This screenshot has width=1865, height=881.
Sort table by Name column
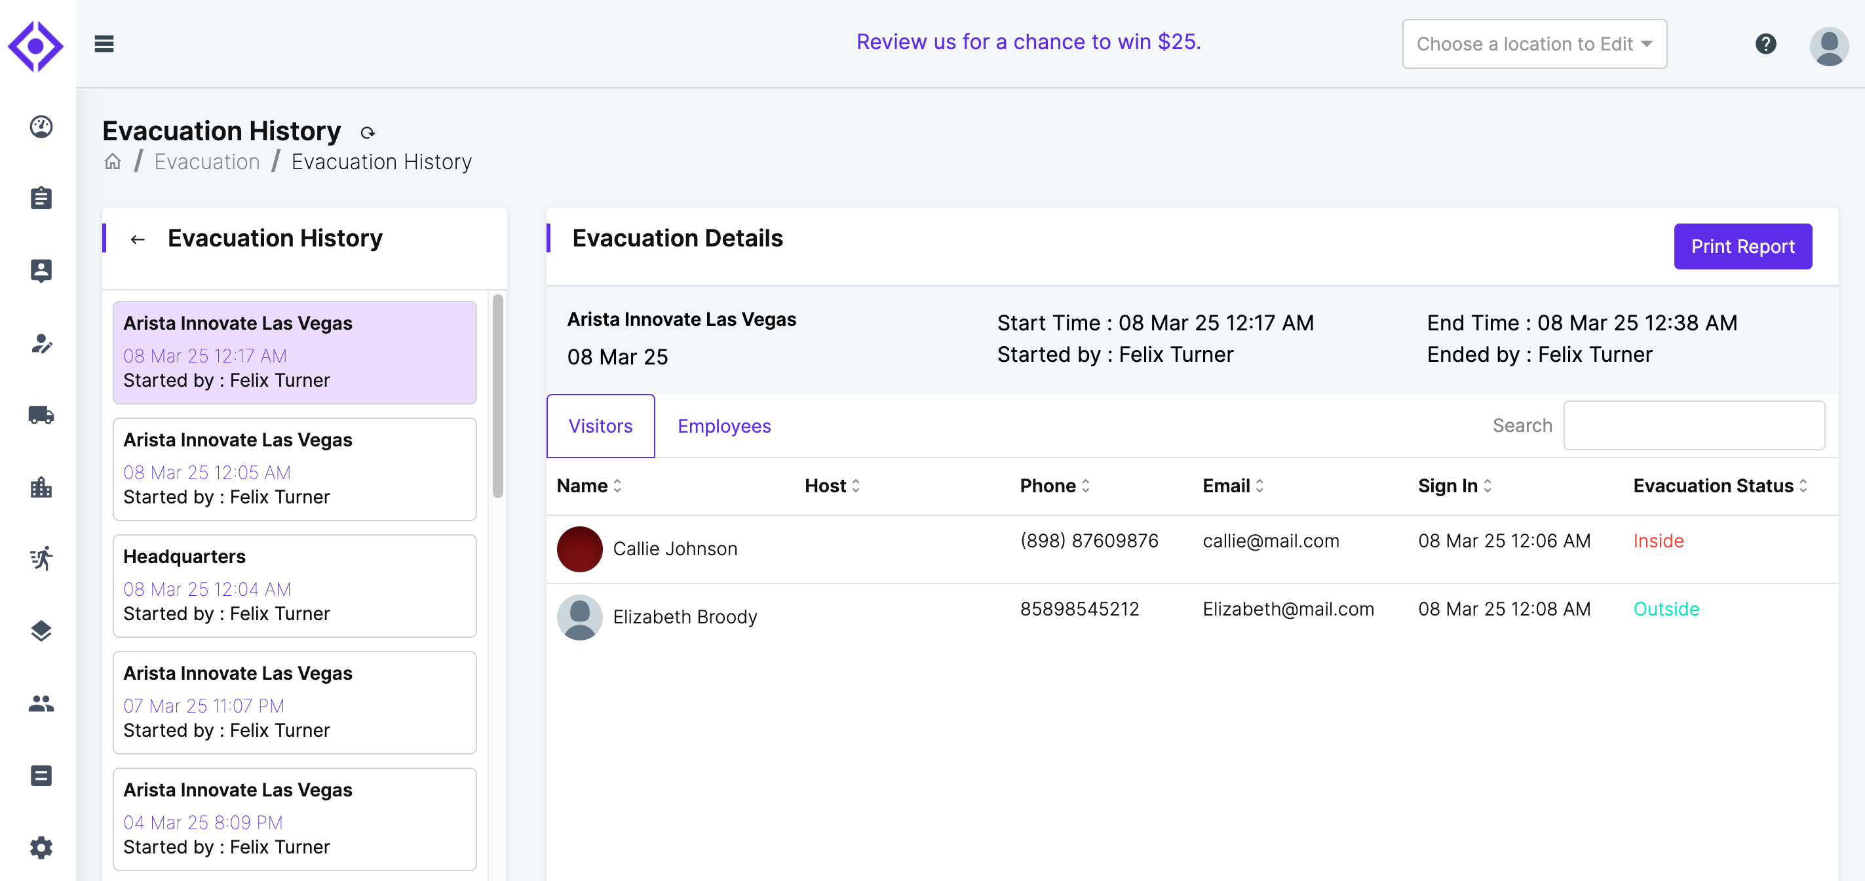pos(589,486)
